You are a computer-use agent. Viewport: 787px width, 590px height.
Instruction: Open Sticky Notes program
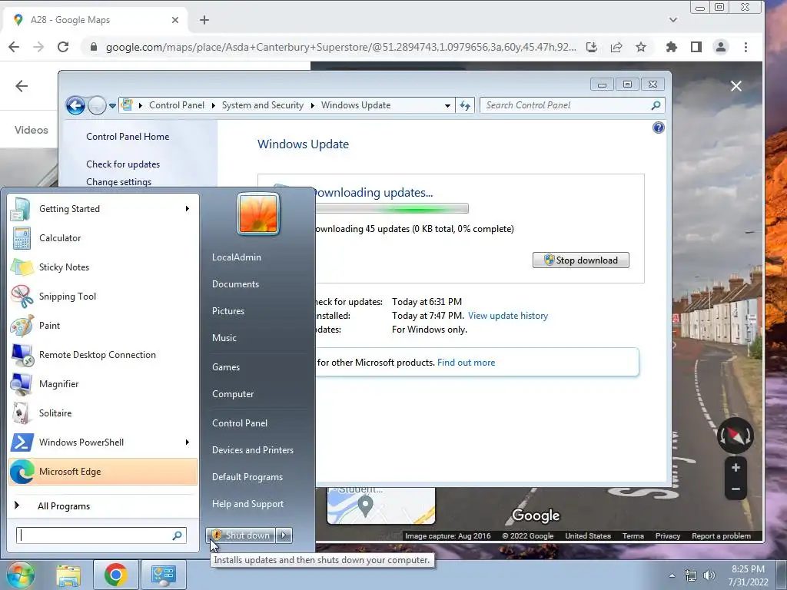[103, 267]
